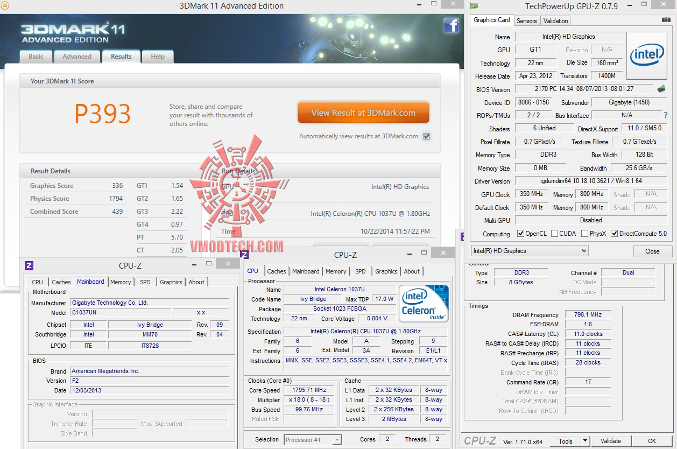677x449 pixels.
Task: Click the Max TDP value 17.0 W
Action: coord(384,299)
